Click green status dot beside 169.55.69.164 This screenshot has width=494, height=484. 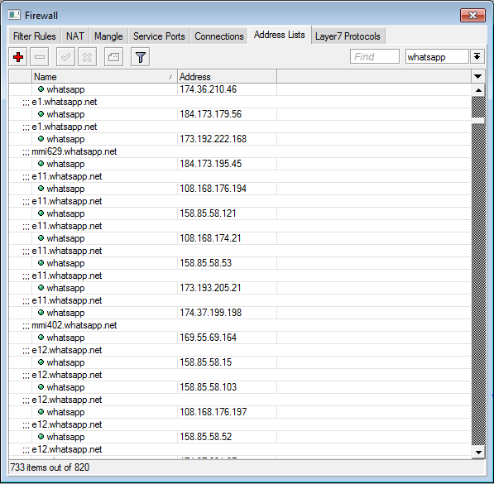point(41,338)
